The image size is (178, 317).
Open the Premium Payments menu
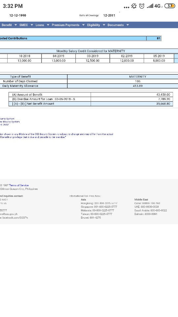[66, 25]
